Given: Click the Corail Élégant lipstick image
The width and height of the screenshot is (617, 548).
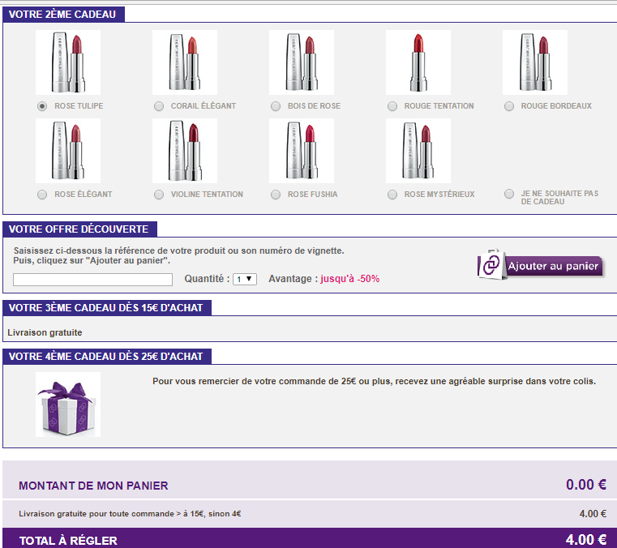Looking at the screenshot, I should pyautogui.click(x=185, y=62).
